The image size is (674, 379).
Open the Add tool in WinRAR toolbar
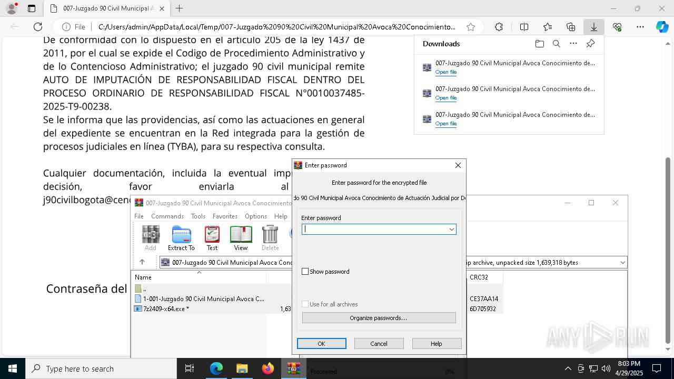coord(151,238)
